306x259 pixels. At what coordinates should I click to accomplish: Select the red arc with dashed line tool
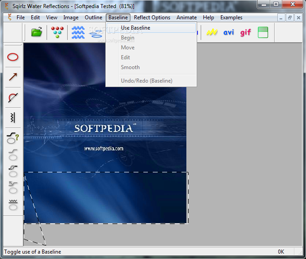(13, 97)
